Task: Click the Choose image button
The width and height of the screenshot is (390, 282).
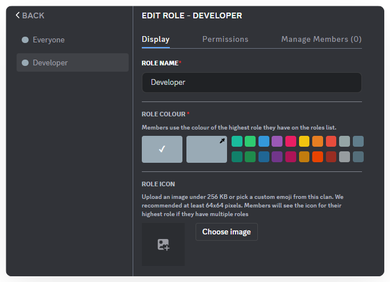Action: (226, 232)
